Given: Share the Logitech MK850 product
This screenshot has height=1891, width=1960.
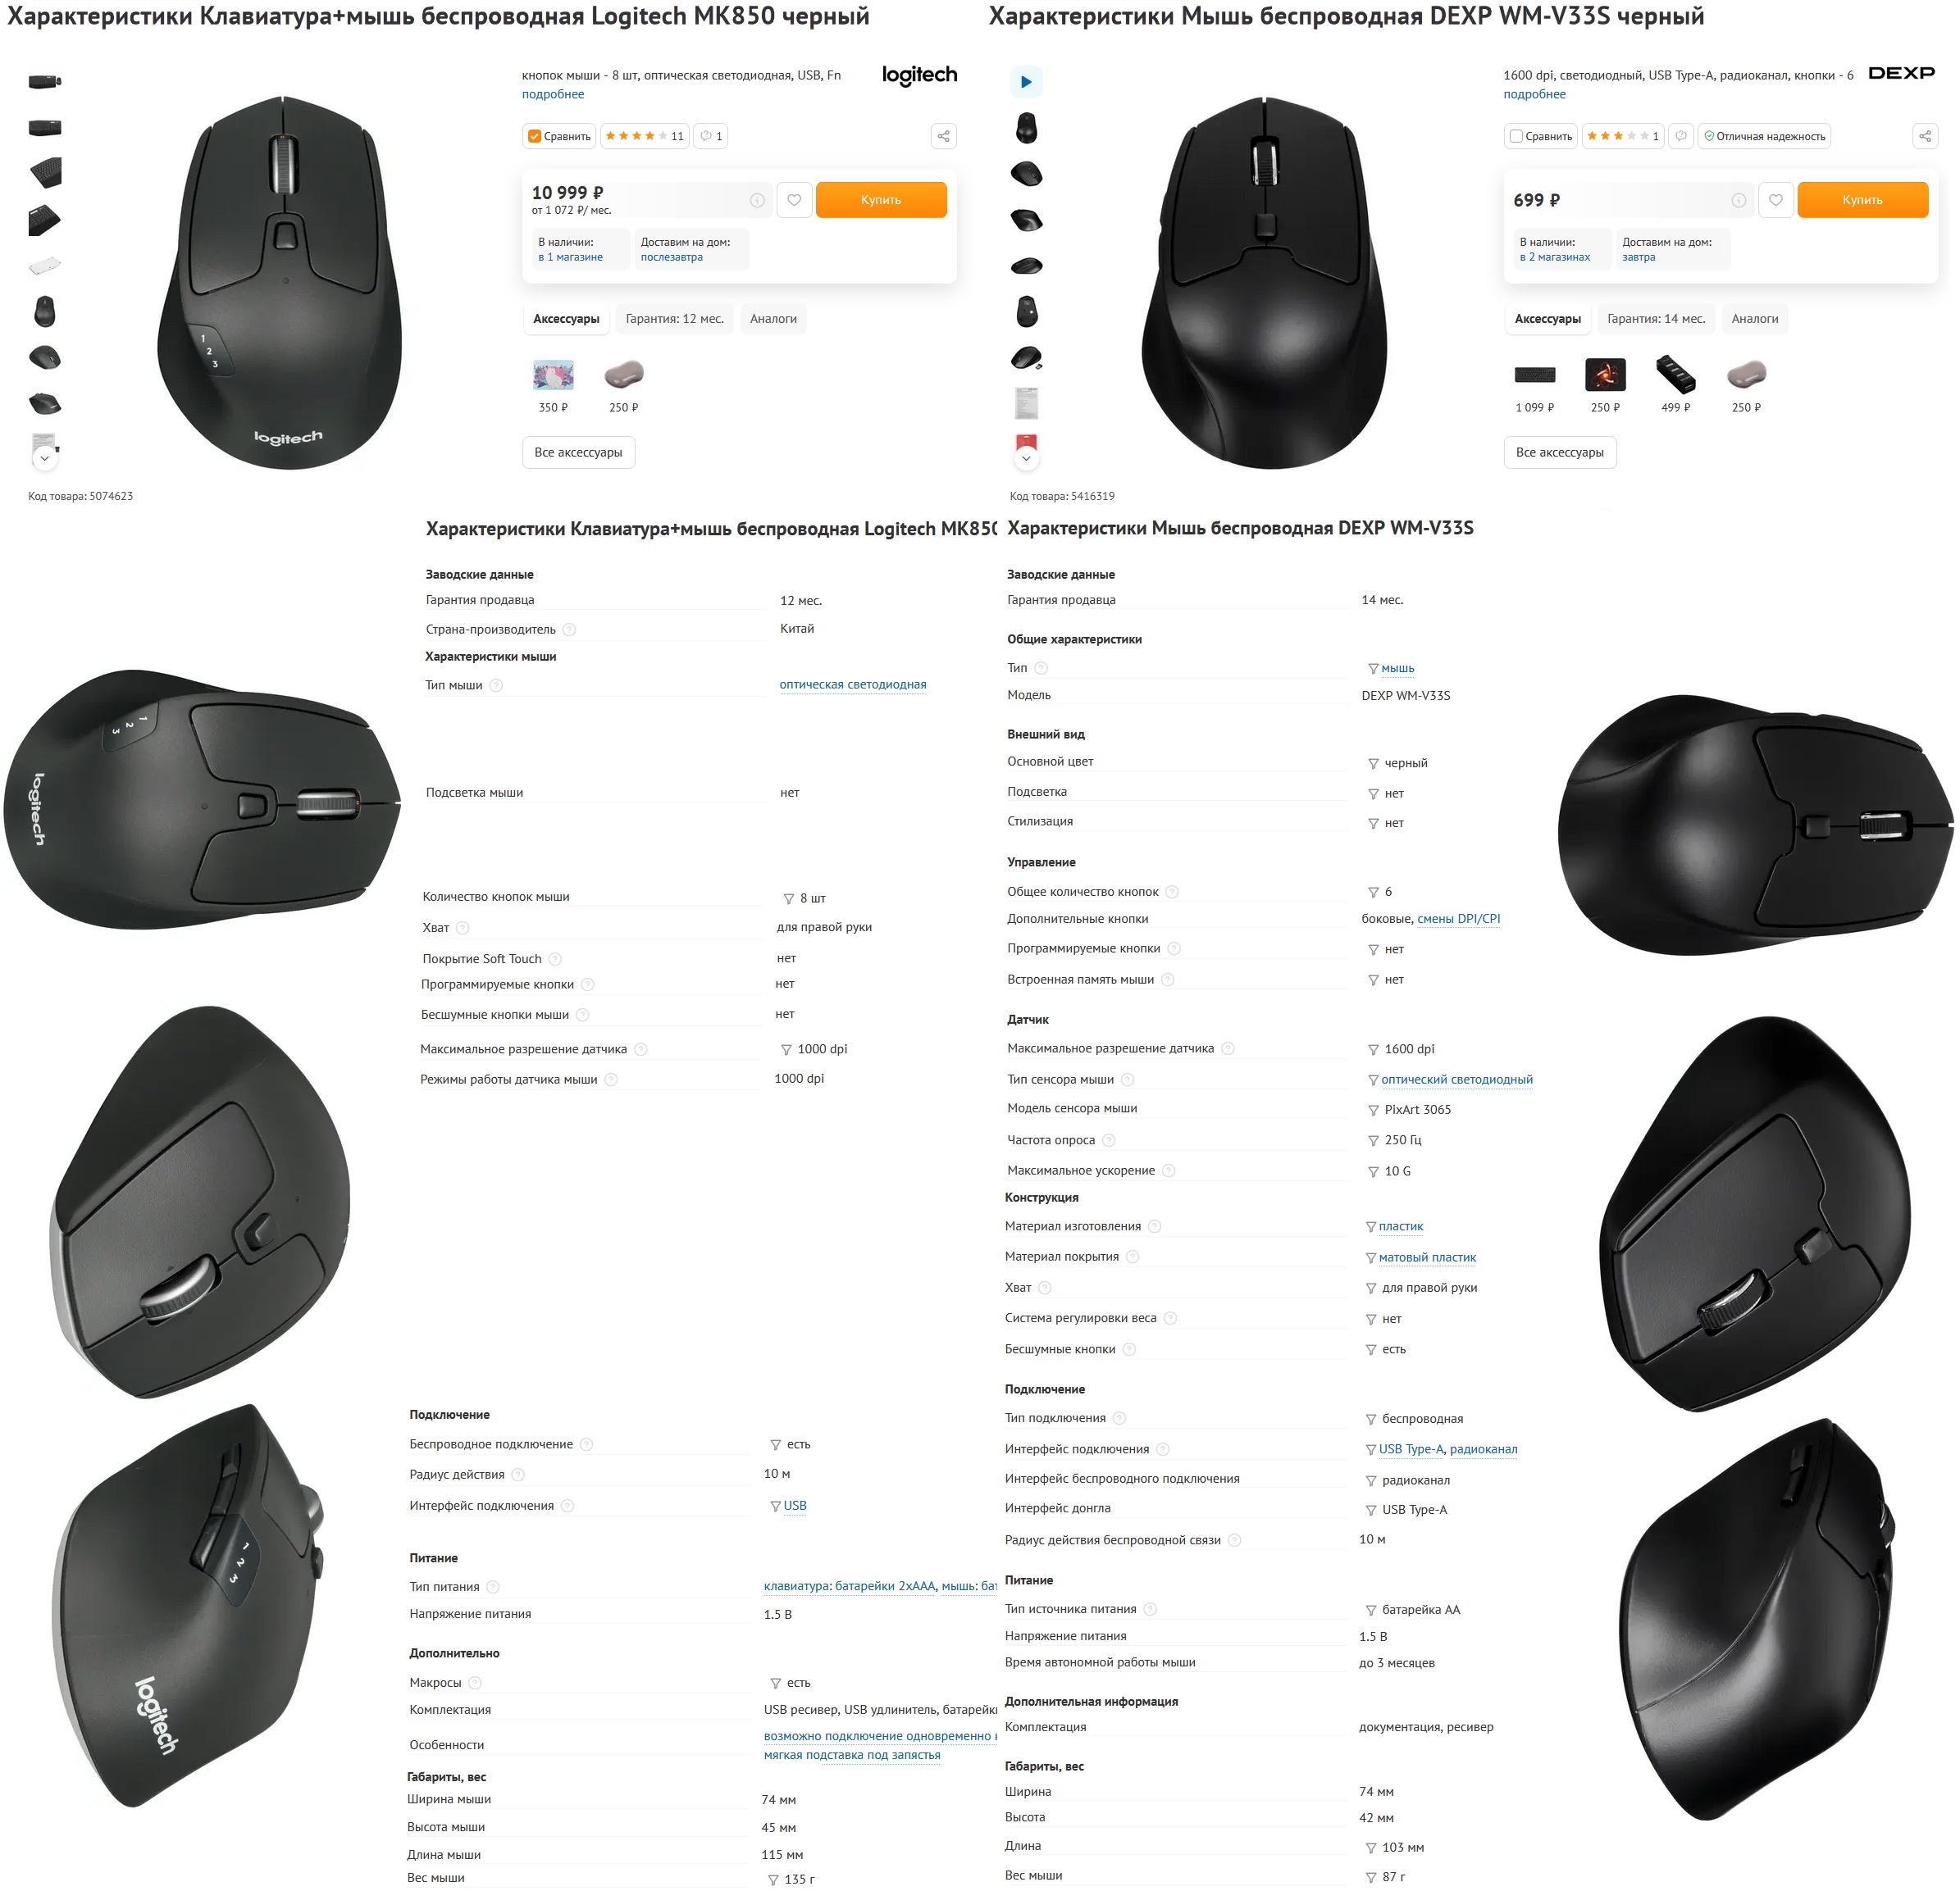Looking at the screenshot, I should pos(943,136).
